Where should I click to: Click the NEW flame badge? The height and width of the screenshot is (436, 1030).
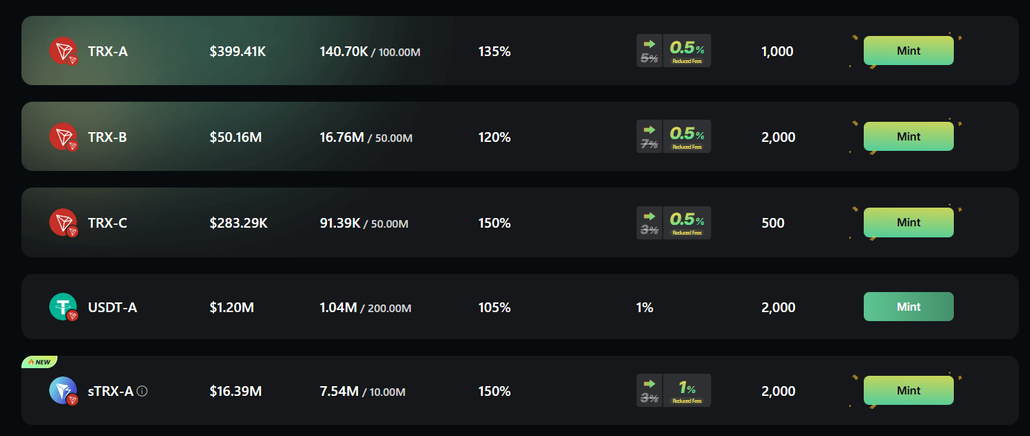click(x=39, y=362)
